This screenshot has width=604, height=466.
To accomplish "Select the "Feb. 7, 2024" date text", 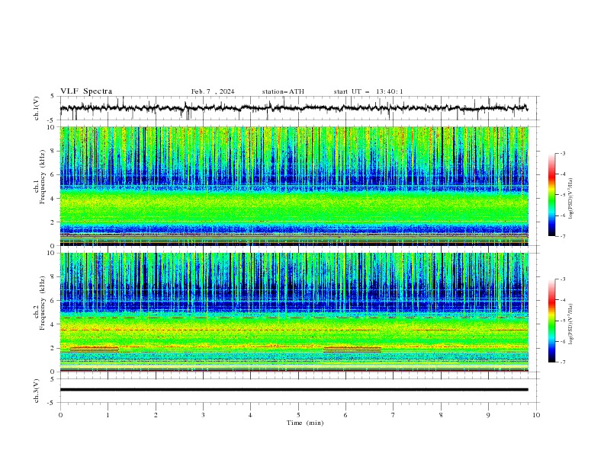I will coord(213,91).
